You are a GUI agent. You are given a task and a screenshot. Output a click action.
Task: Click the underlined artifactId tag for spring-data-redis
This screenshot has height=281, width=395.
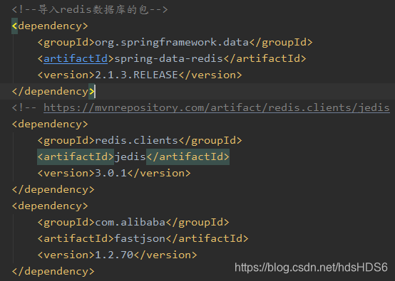pyautogui.click(x=76, y=58)
